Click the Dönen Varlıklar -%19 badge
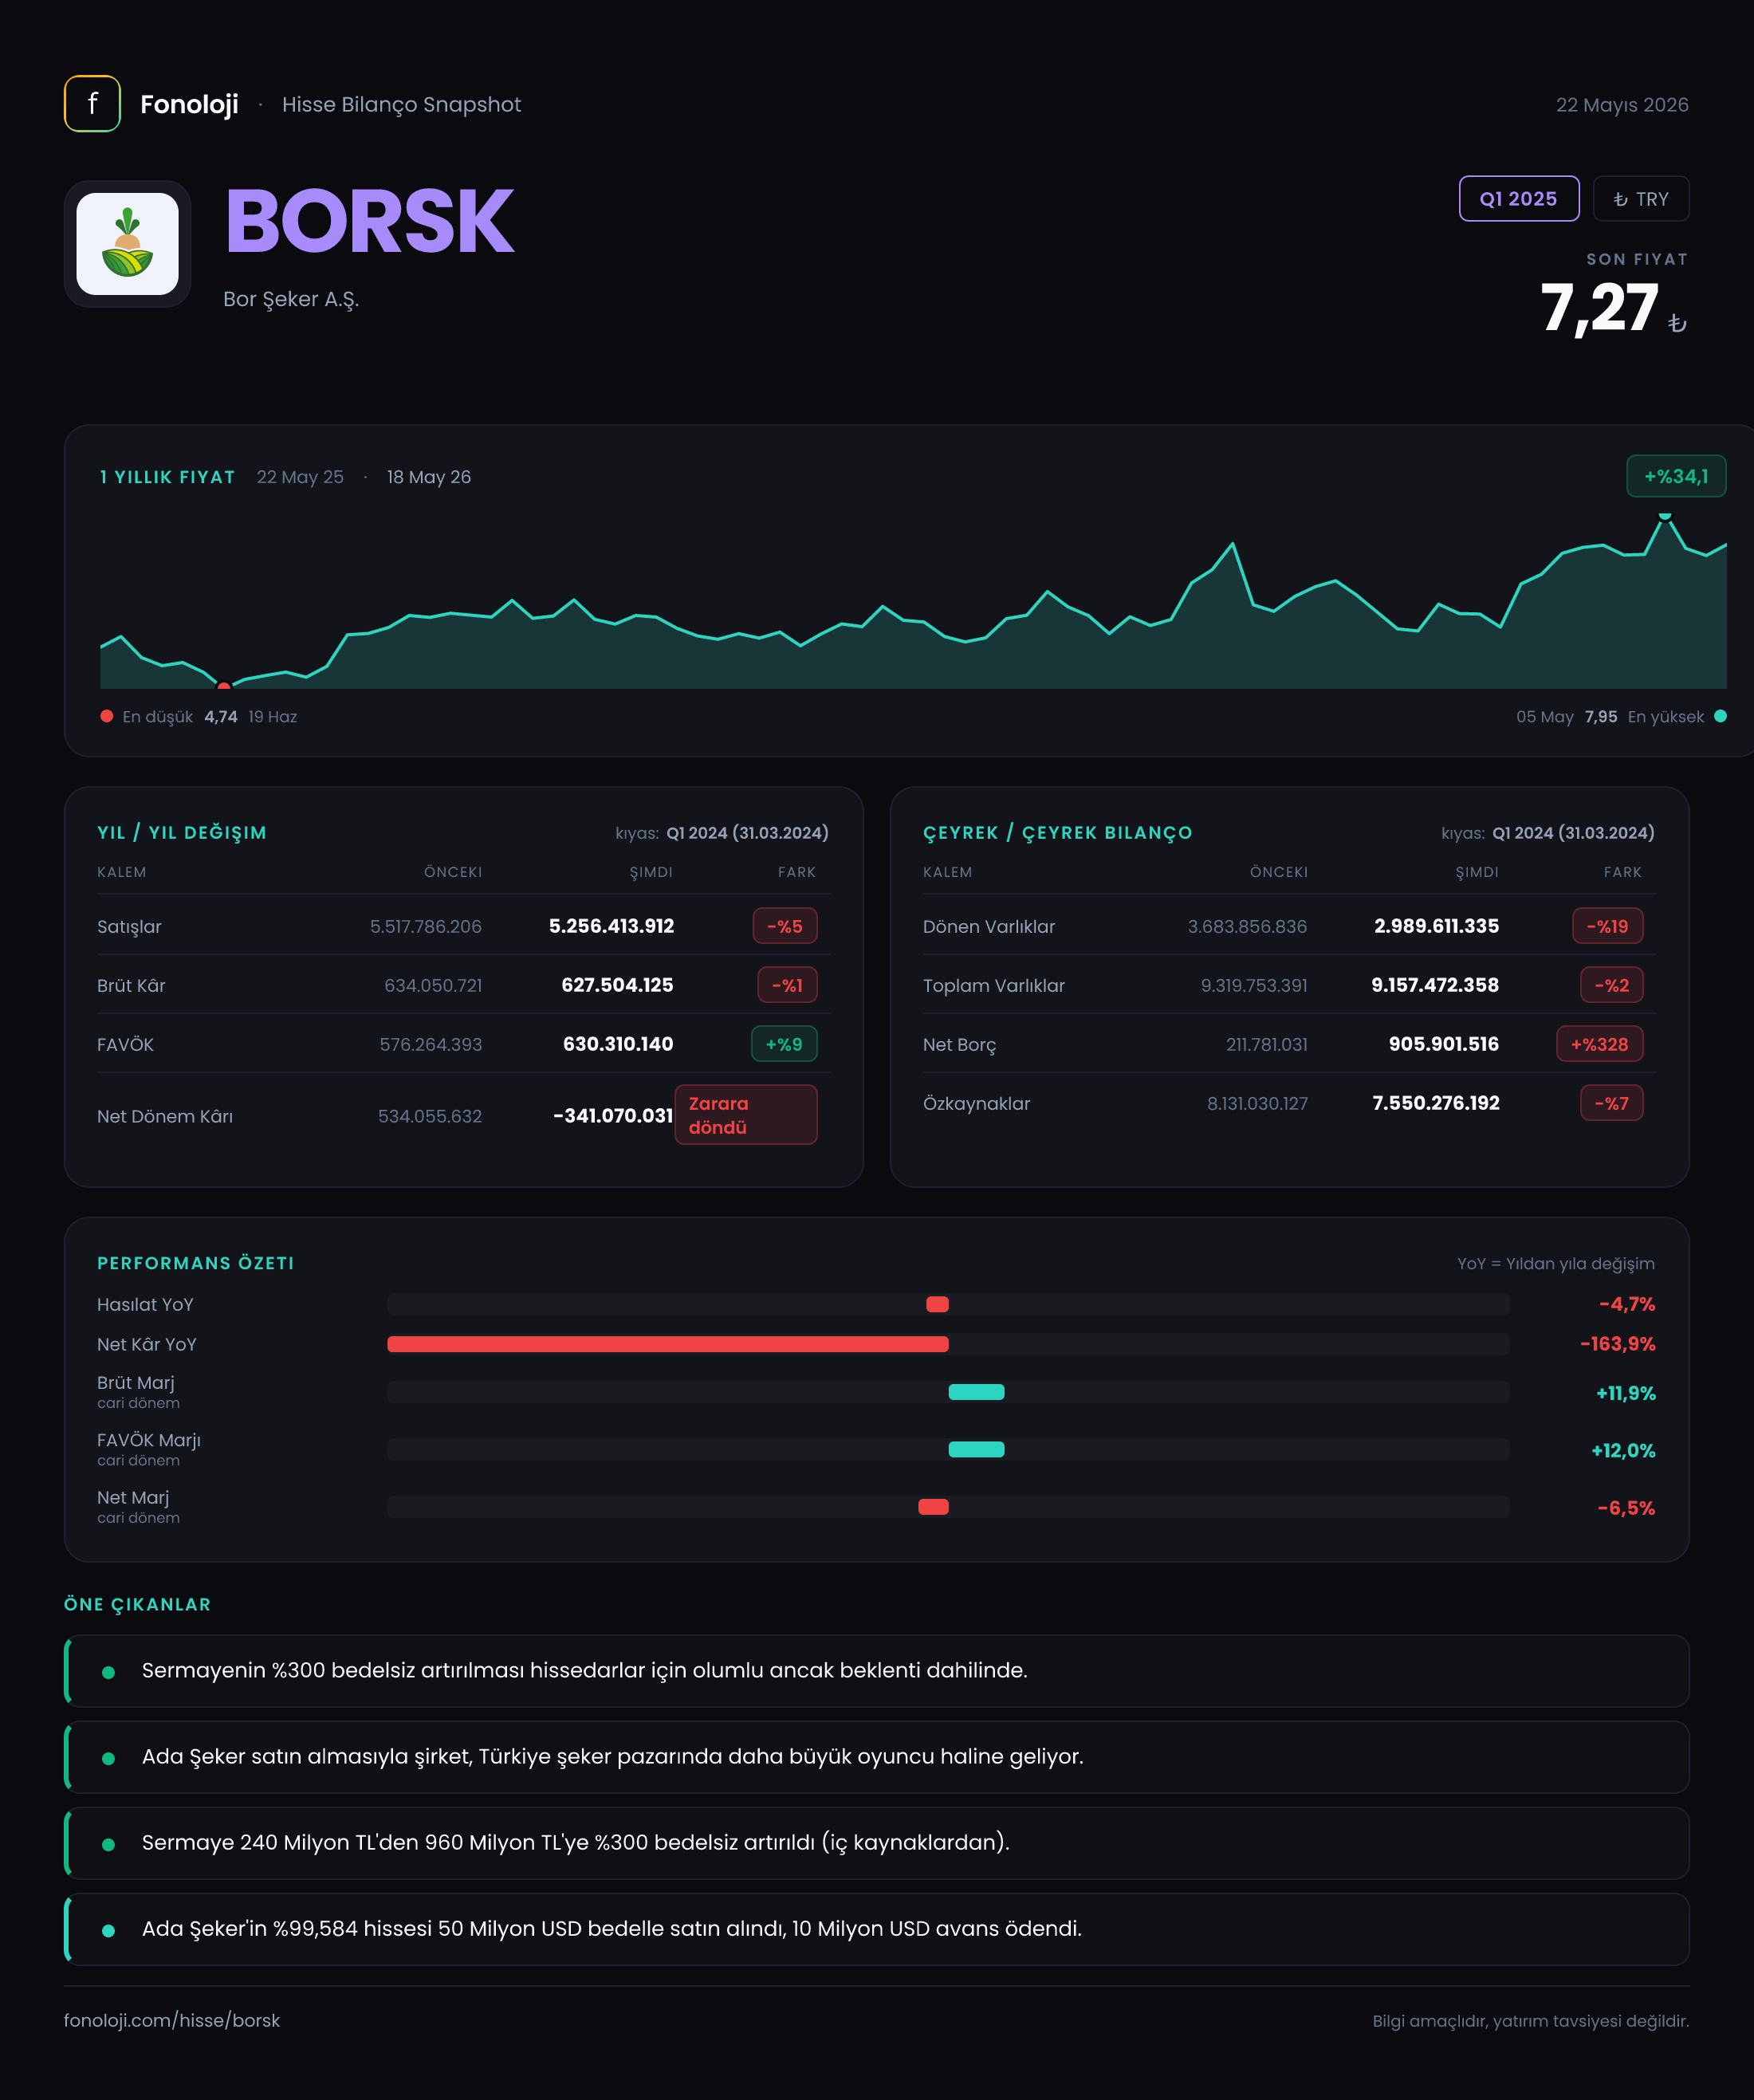 (x=1607, y=926)
